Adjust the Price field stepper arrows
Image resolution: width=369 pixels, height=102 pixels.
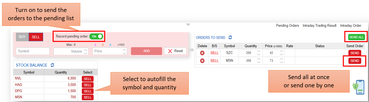point(124,51)
